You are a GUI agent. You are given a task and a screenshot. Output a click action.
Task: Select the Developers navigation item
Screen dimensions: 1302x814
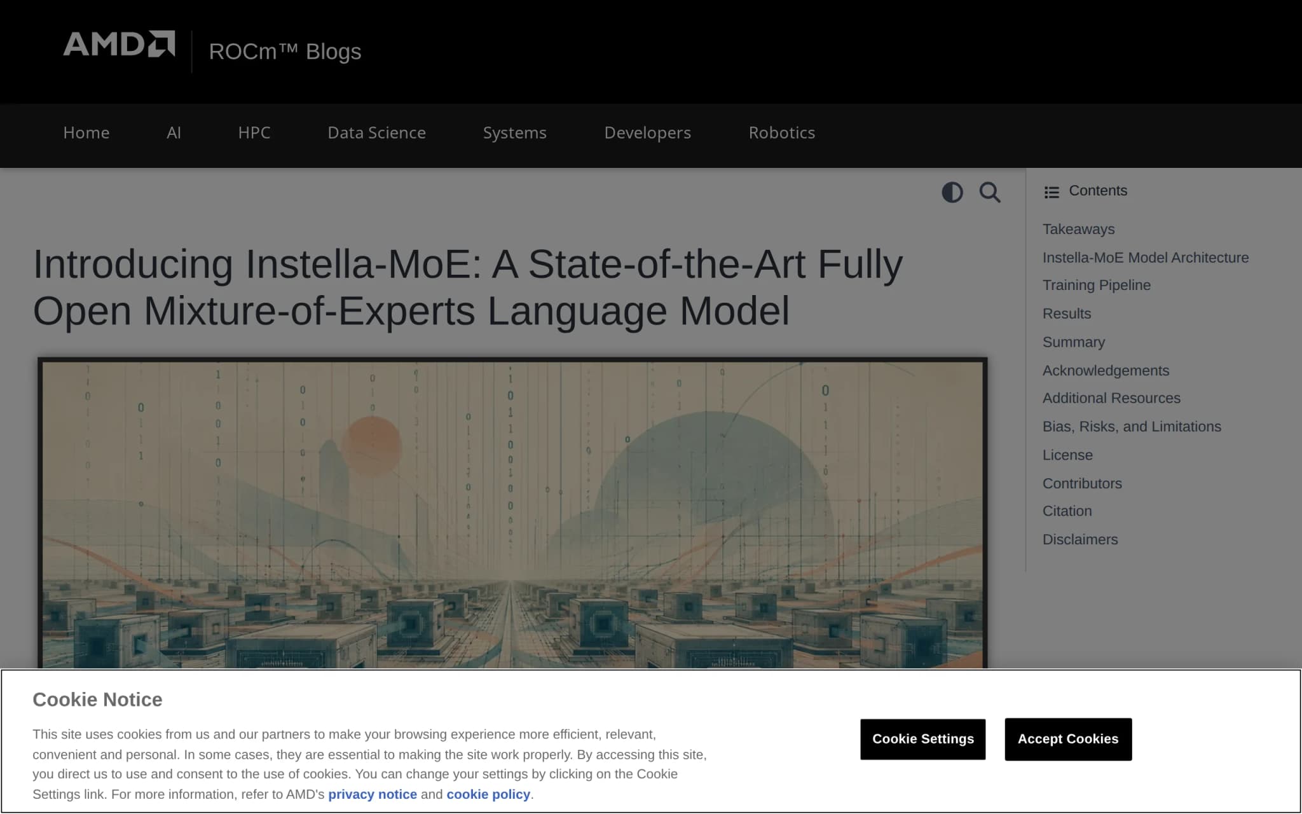coord(647,132)
